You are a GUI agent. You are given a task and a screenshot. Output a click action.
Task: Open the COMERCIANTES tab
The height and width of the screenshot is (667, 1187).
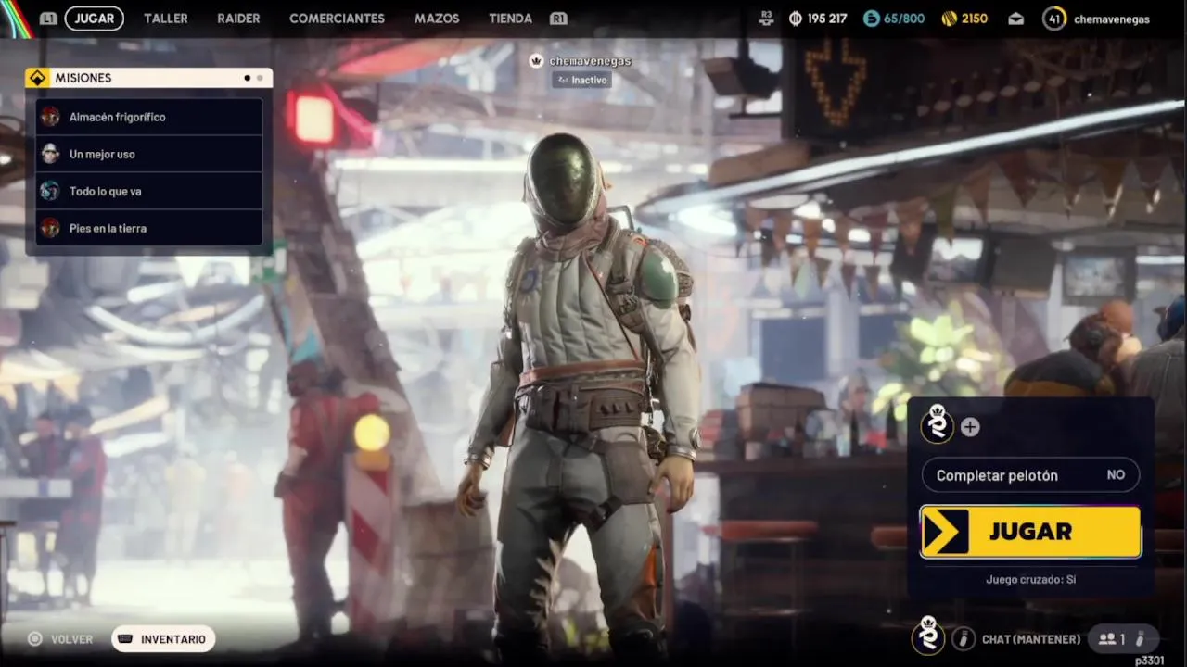coord(337,18)
